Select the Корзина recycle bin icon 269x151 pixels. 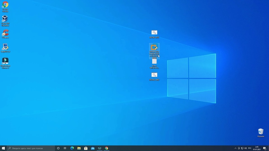click(x=261, y=133)
